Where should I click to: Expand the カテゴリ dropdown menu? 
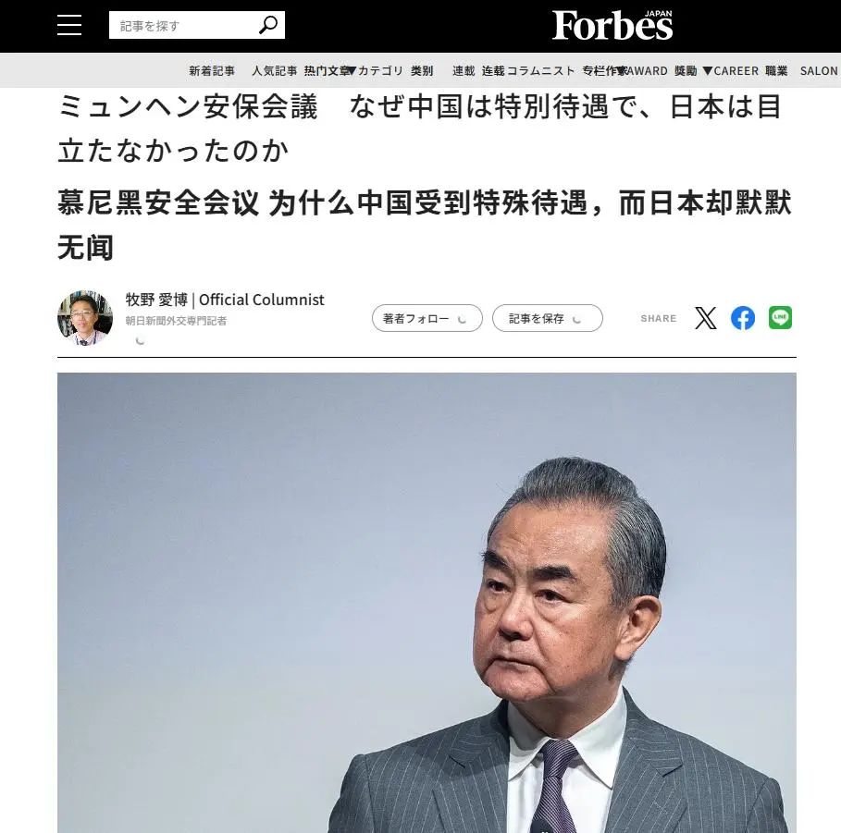(x=376, y=71)
